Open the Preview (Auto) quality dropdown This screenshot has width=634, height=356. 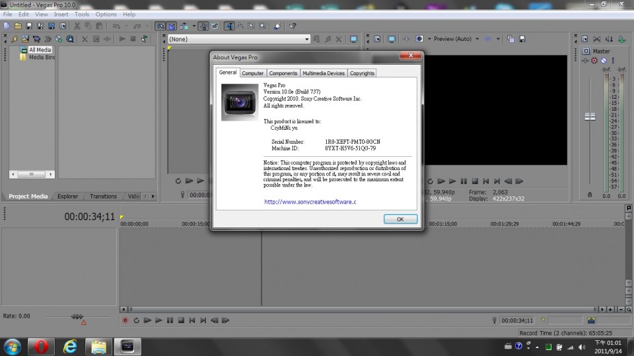[x=477, y=39]
